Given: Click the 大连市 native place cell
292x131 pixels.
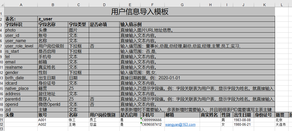Looking at the screenshot, I should [x=282, y=124].
